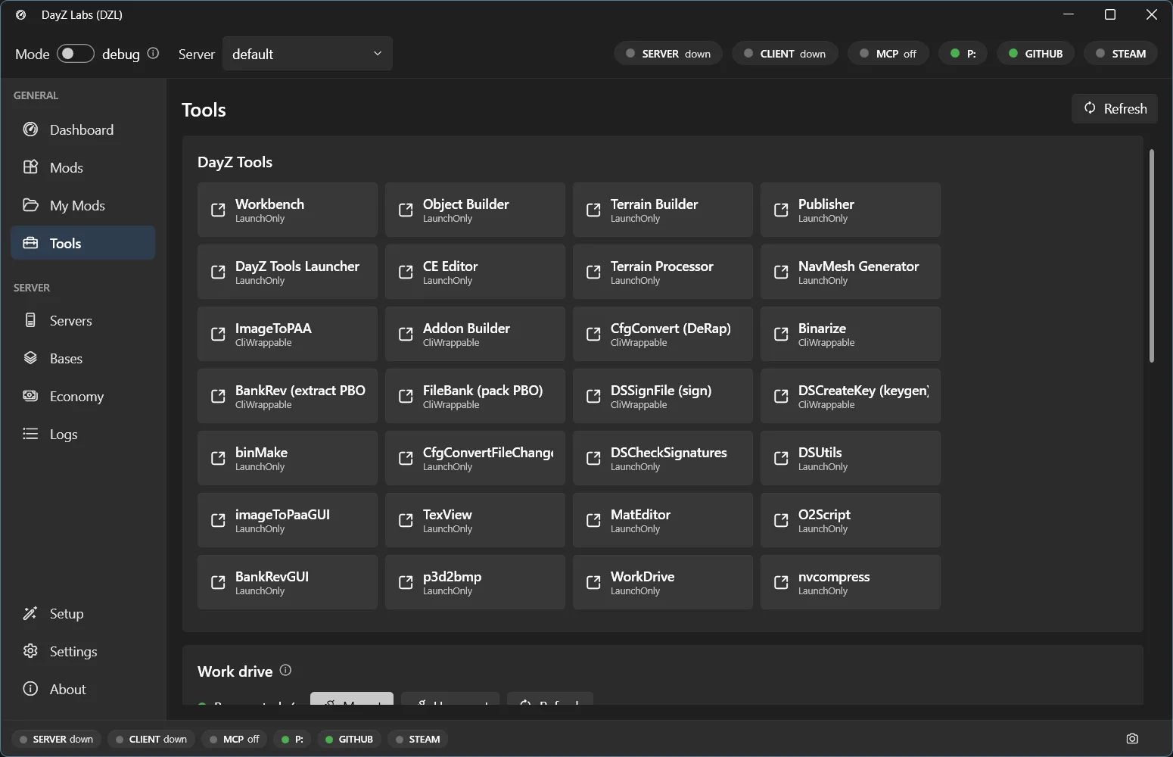
Task: Click the DayZ Labs app logo icon
Action: click(21, 14)
